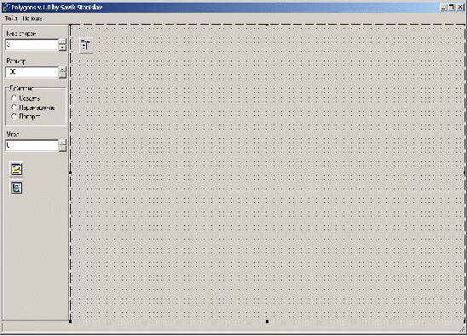Click the Размер label

[16, 61]
